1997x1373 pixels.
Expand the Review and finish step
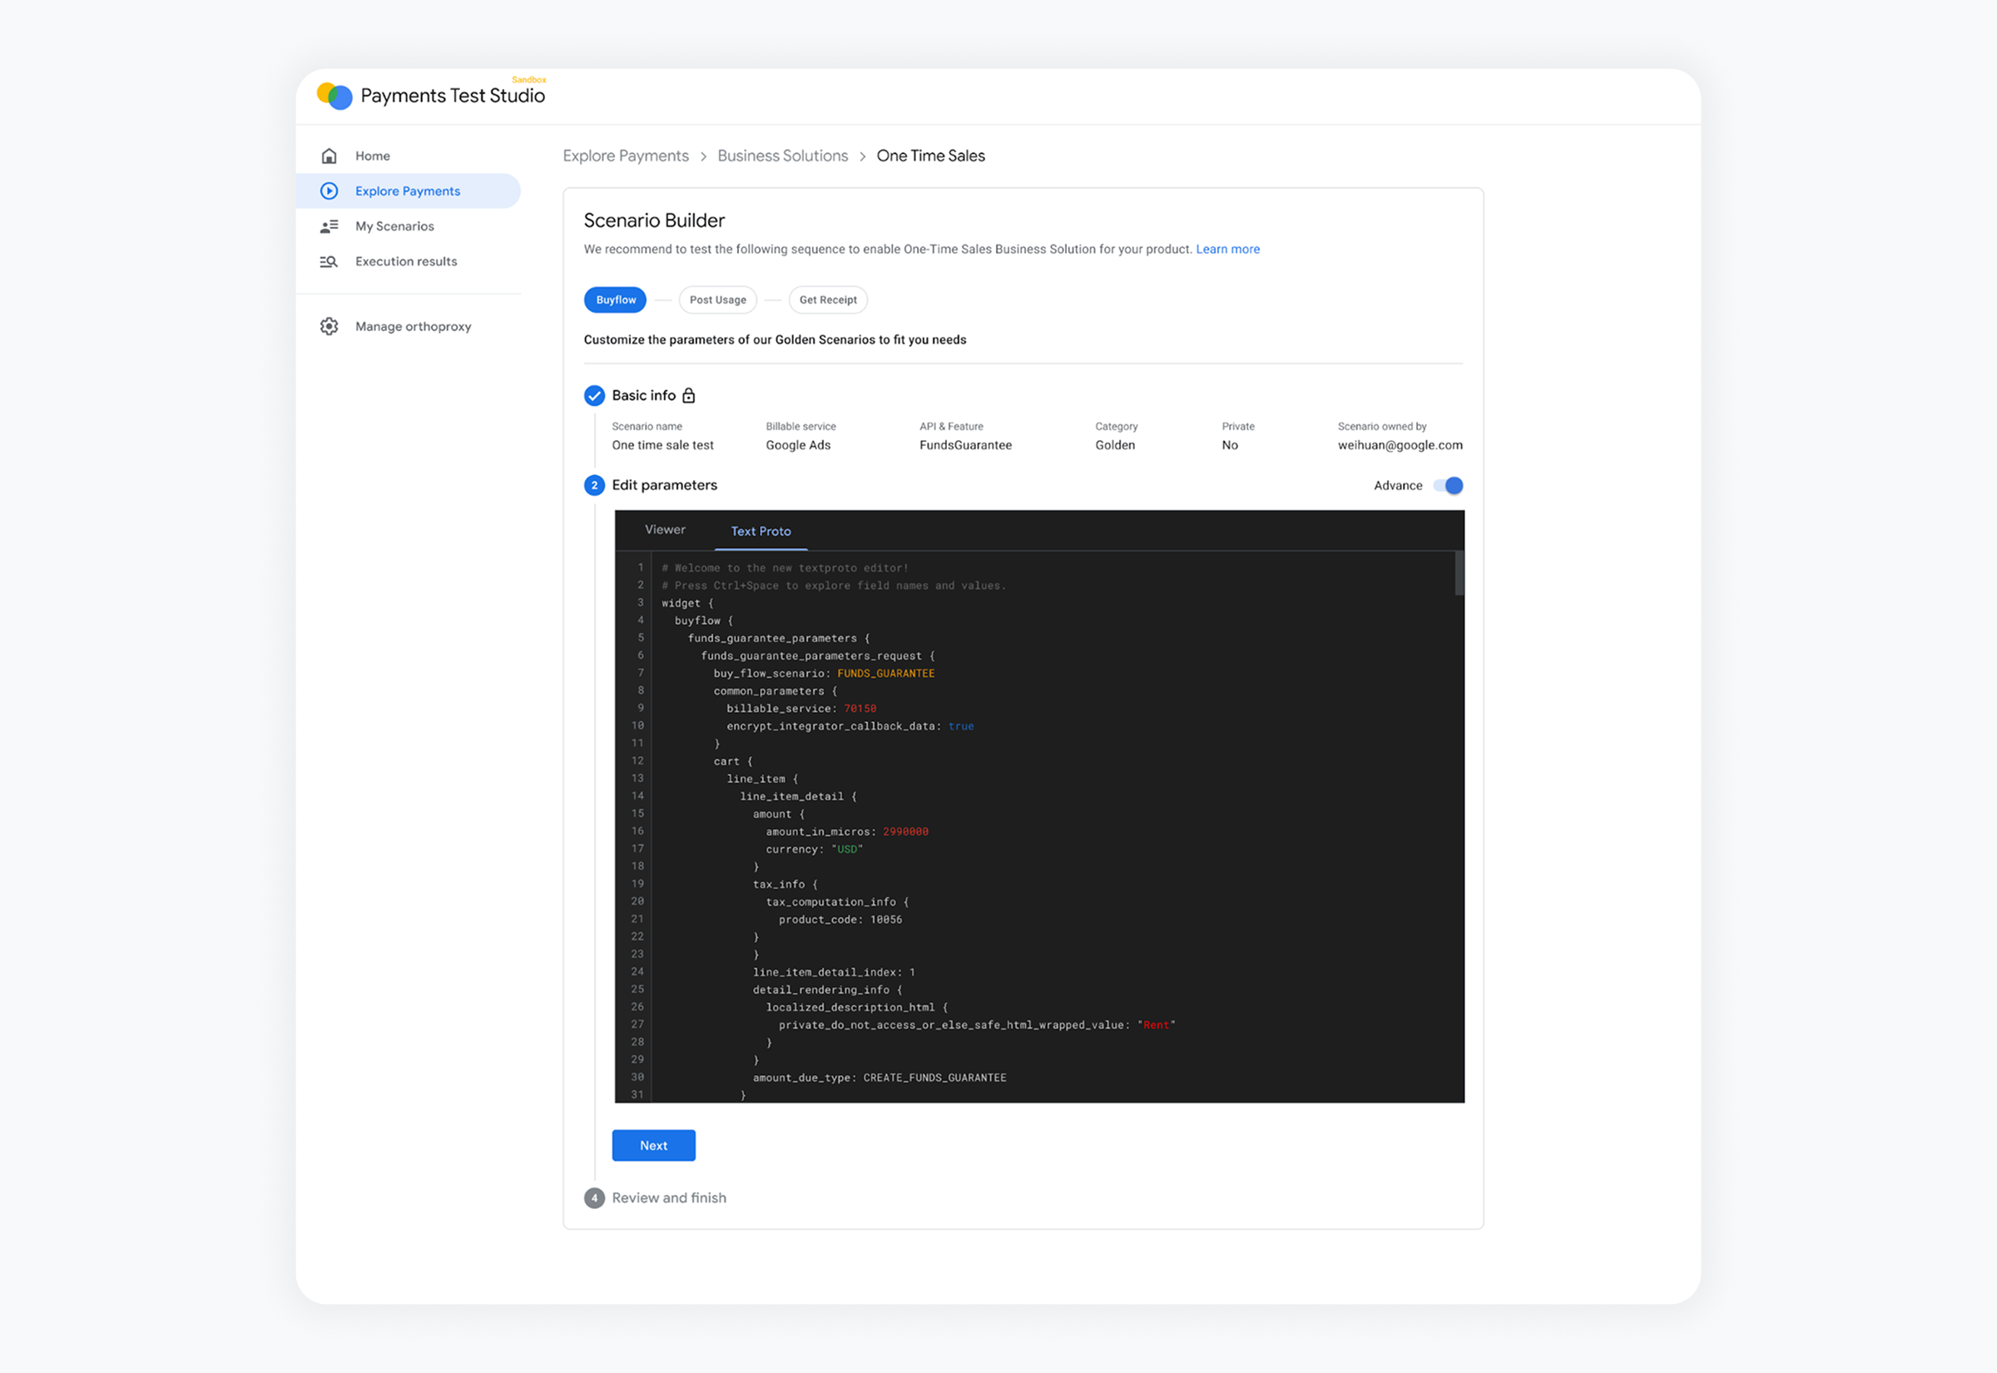tap(668, 1197)
